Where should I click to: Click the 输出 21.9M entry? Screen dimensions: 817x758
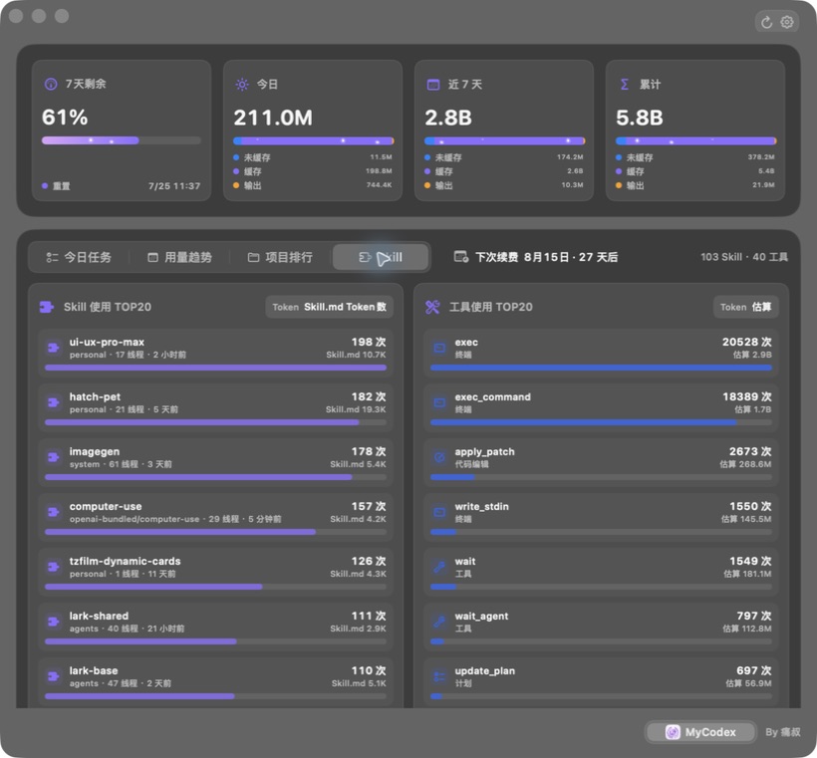[695, 185]
